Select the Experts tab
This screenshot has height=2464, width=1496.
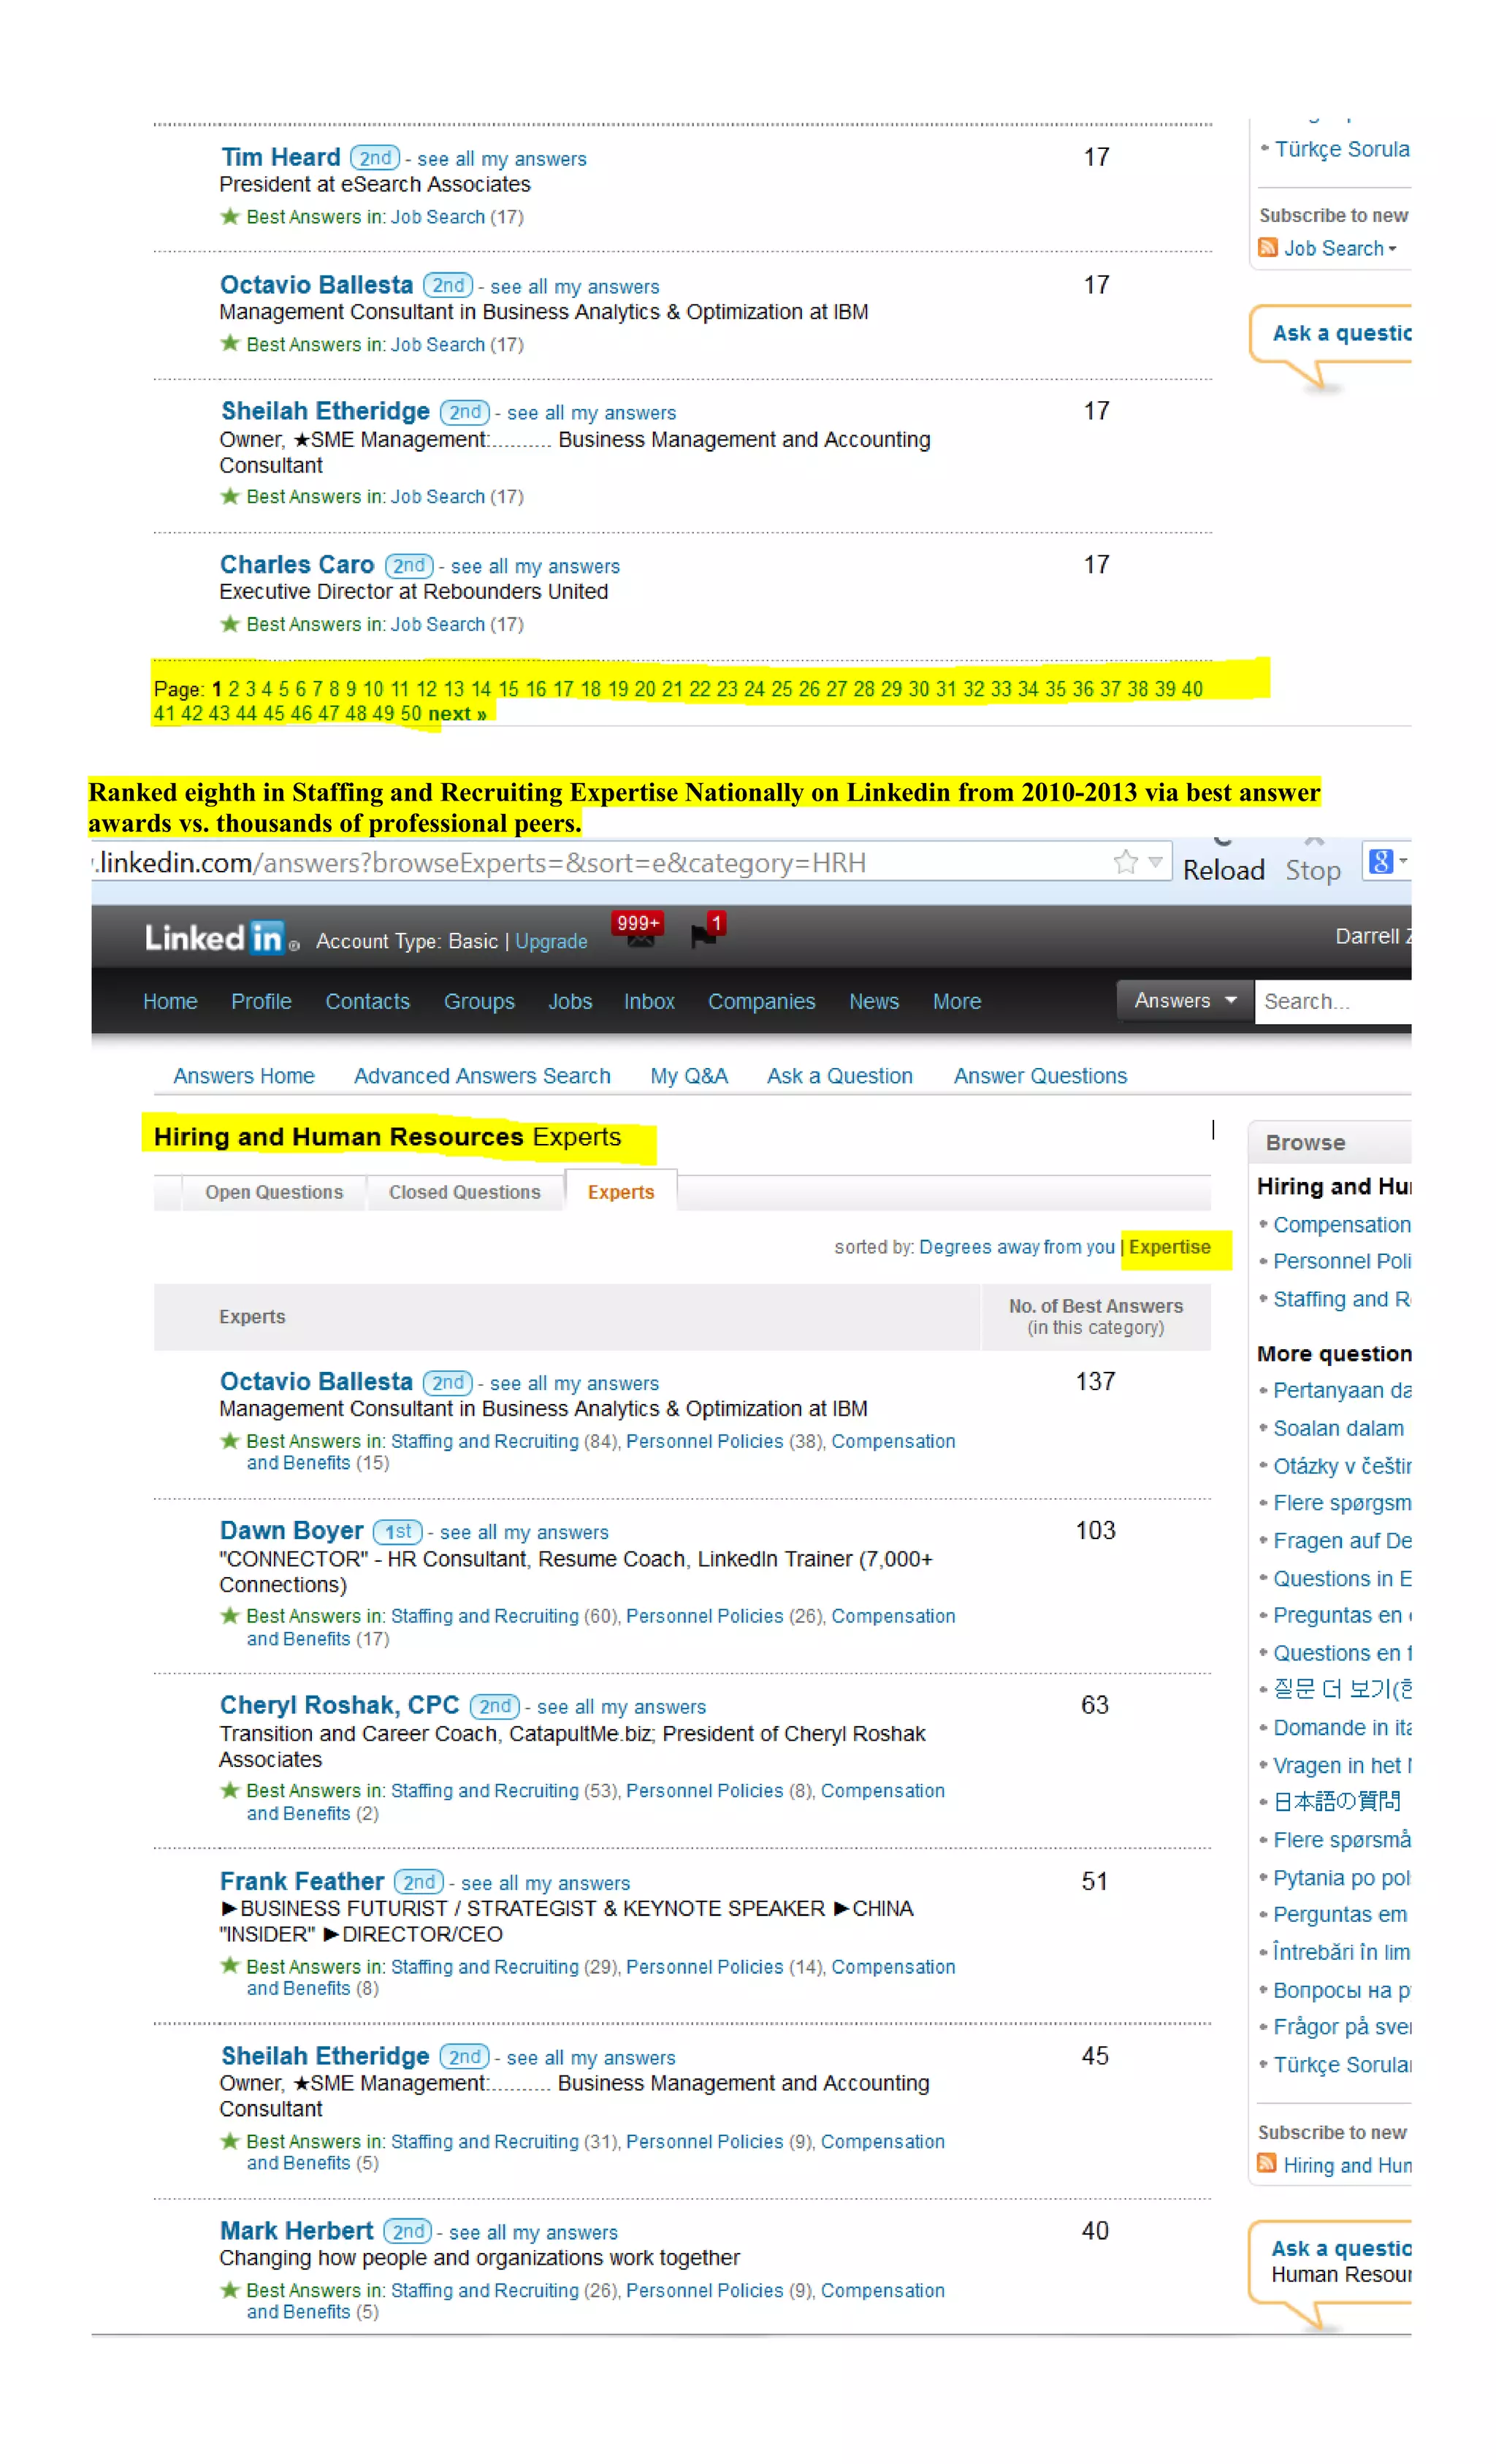621,1192
